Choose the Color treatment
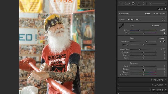Image resolution: width=168 pixels, height=94 pixels. tap(148, 14)
